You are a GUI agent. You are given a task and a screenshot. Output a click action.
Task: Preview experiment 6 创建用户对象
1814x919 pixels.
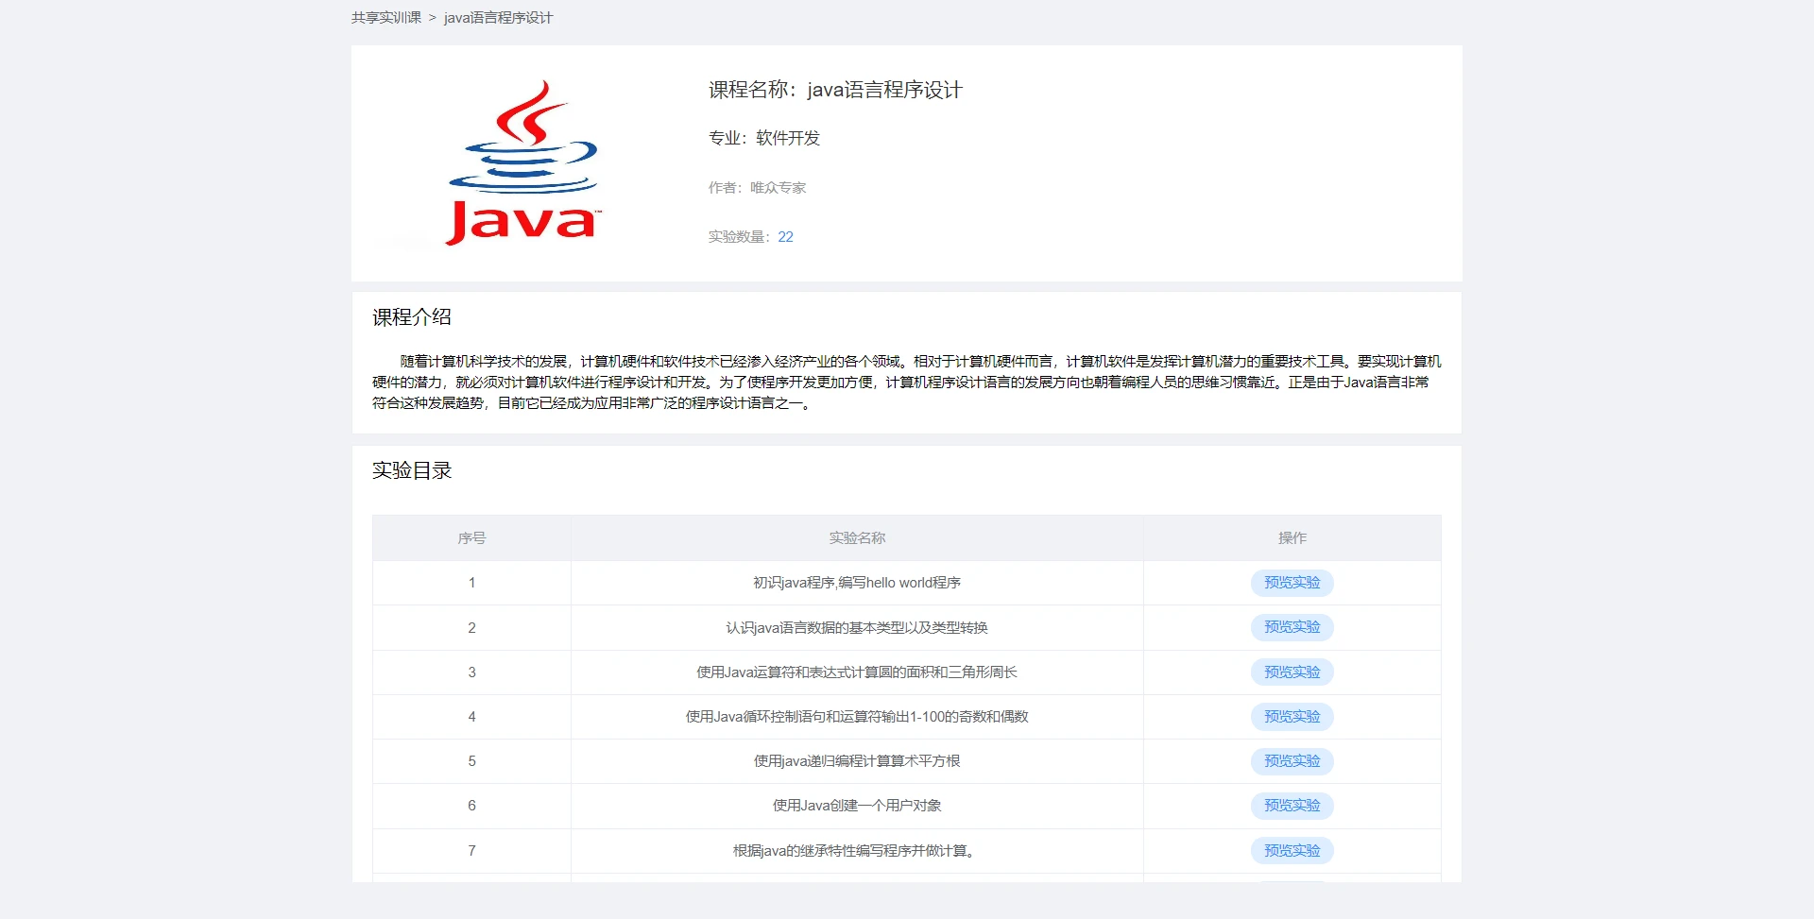pyautogui.click(x=1292, y=806)
